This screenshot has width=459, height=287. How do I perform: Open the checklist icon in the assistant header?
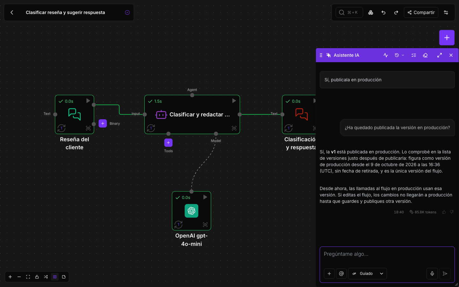pos(414,55)
